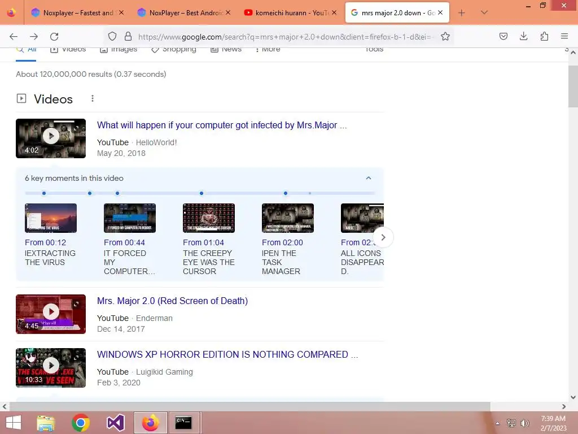Open the Shopping search filter
Image resolution: width=578 pixels, height=434 pixels.
(174, 50)
